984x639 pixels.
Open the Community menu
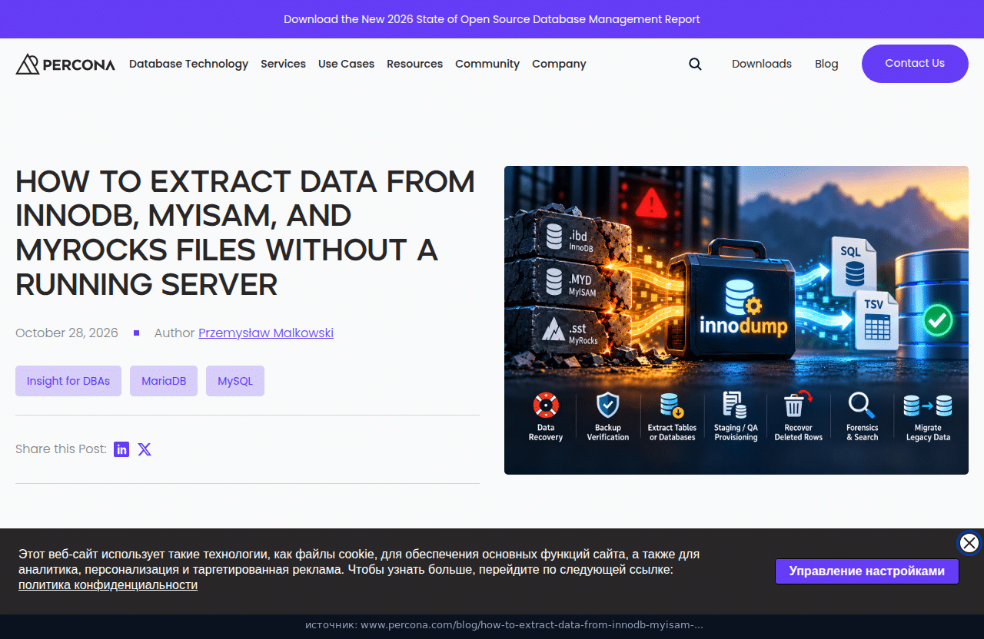point(487,64)
